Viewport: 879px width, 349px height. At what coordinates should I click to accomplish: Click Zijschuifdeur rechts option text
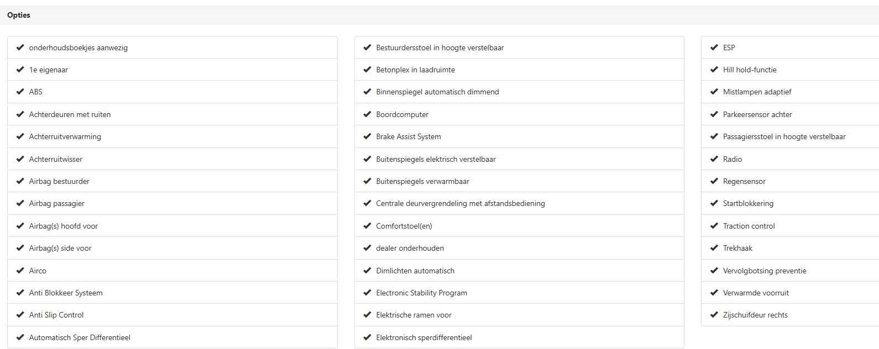tap(755, 315)
